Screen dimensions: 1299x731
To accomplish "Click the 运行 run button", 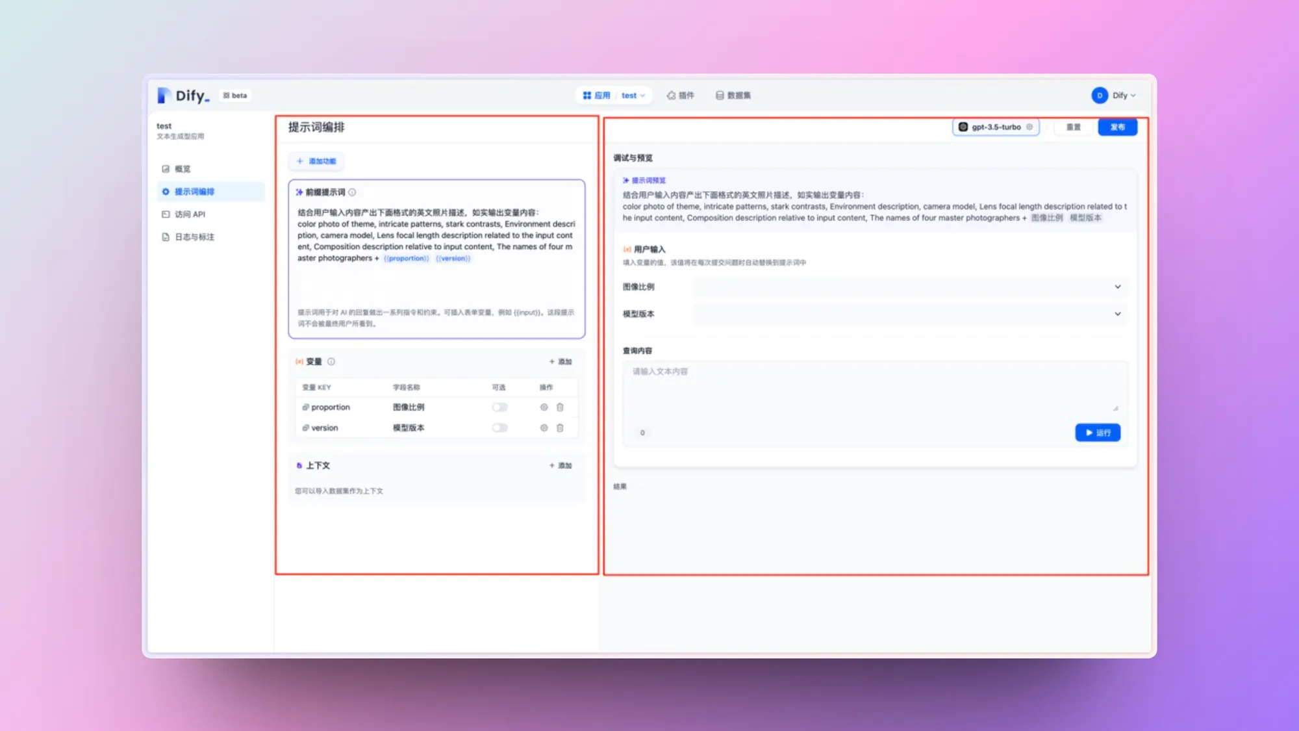I will pos(1097,433).
